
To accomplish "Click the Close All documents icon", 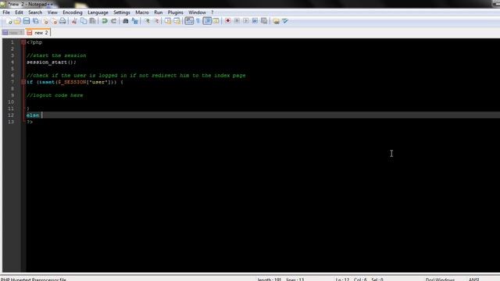I will click(54, 21).
